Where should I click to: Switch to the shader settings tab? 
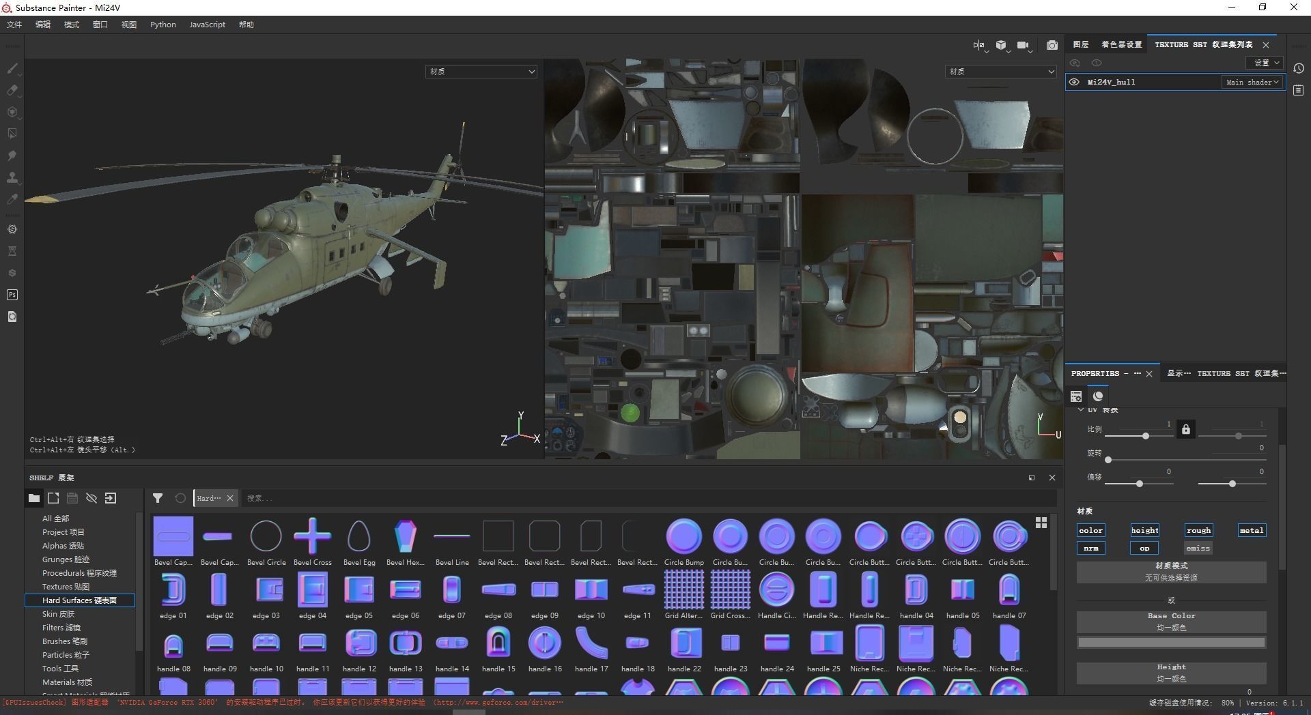[1121, 44]
